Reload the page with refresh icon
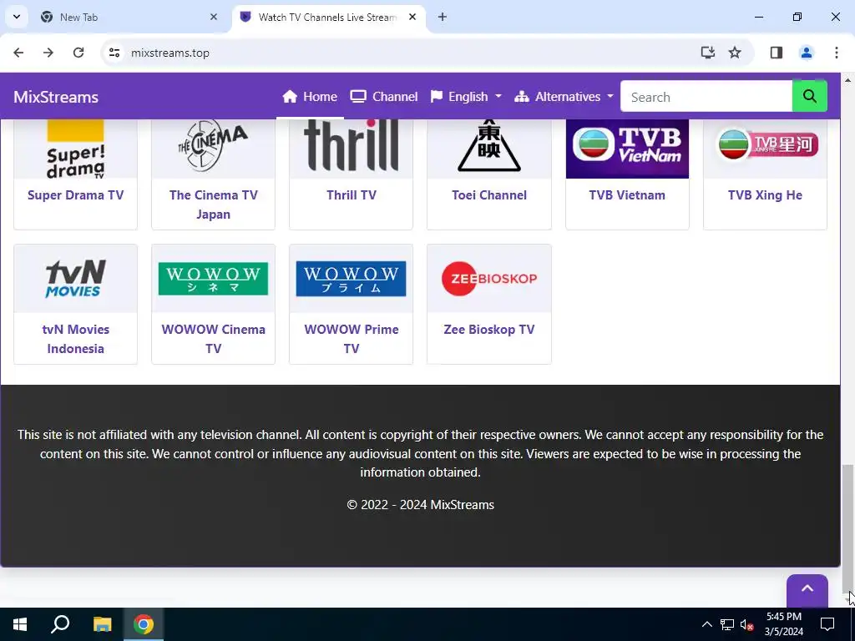The height and width of the screenshot is (641, 855). (x=78, y=53)
